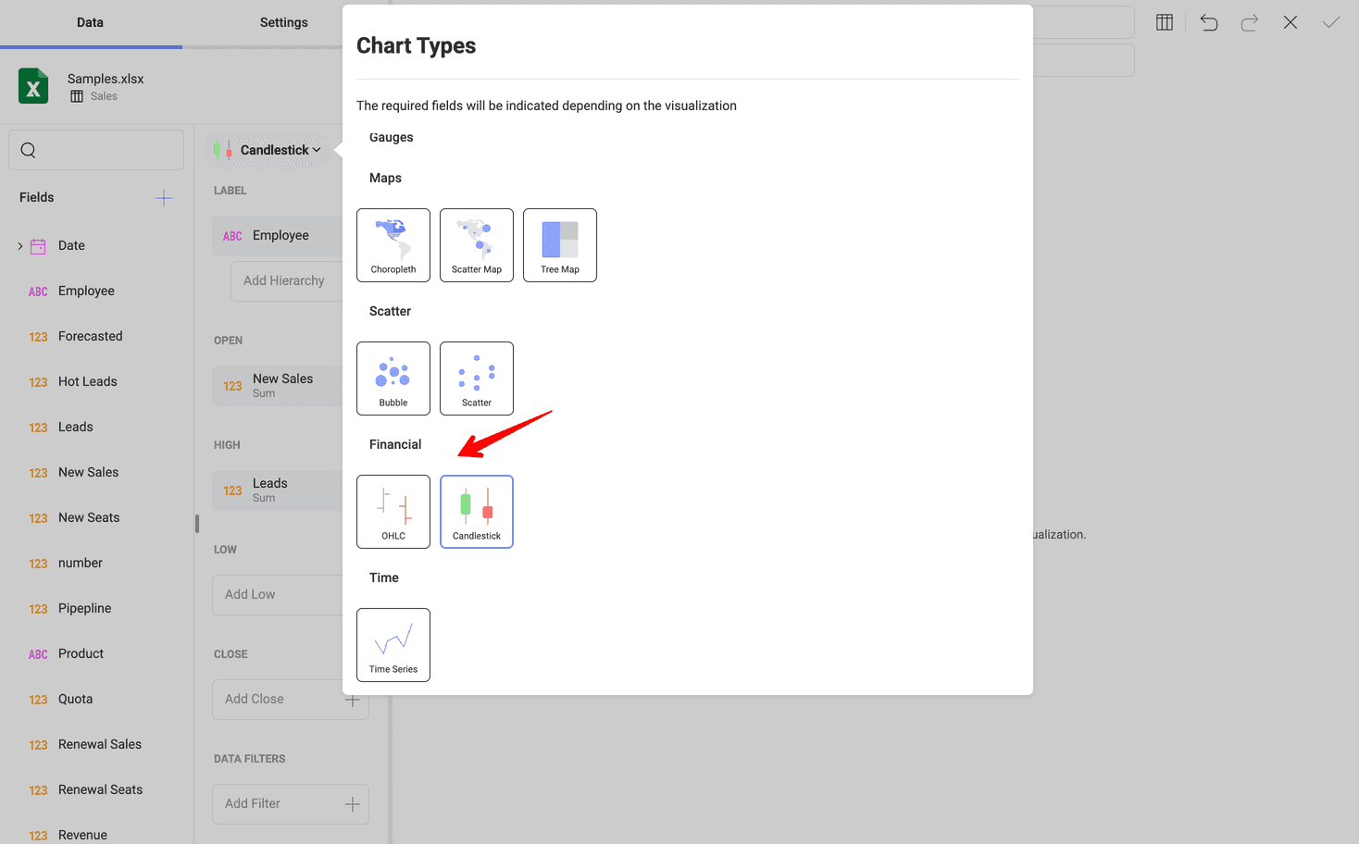Screen dimensions: 1359x844
Task: Choose the Scatter Map chart type
Action: pyautogui.click(x=477, y=245)
